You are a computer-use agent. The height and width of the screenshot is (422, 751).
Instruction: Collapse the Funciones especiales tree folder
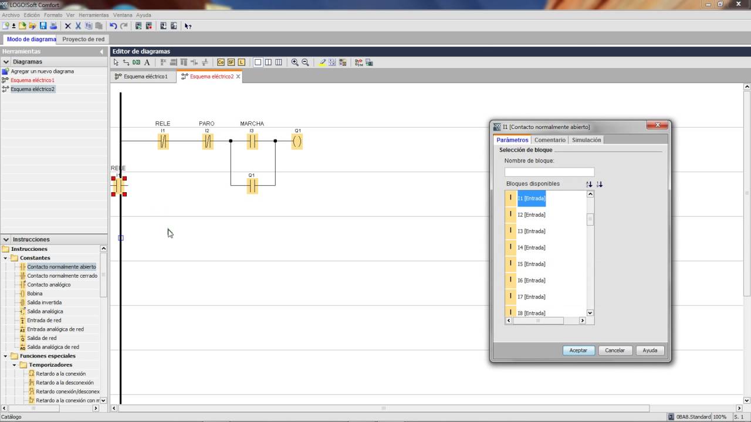pyautogui.click(x=6, y=356)
